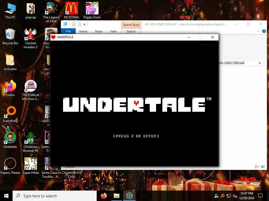Close the UNDERTALE window

coord(212,37)
